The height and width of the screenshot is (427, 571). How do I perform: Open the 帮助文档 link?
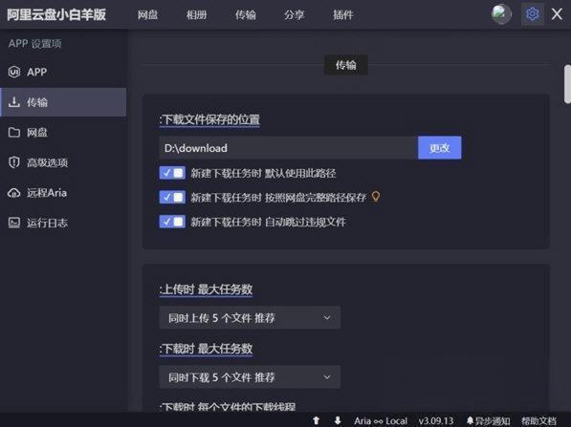point(538,421)
